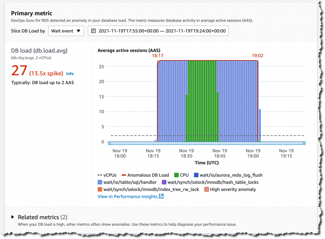Expand the Related metrics section
Screen dimensions: 325x239
coord(13,217)
